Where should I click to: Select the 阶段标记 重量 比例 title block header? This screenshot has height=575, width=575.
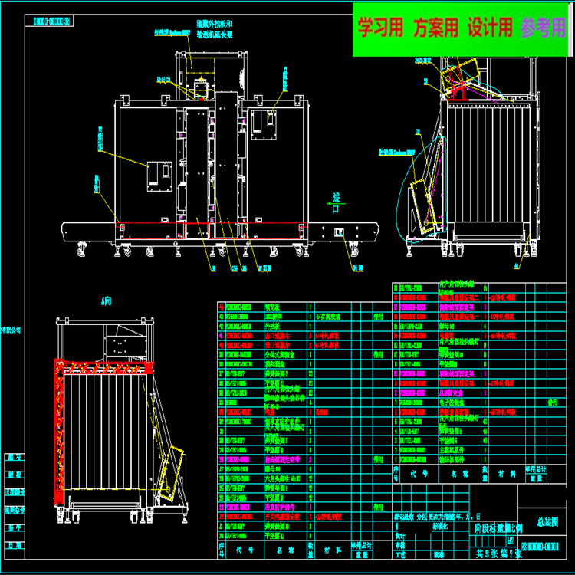498,528
